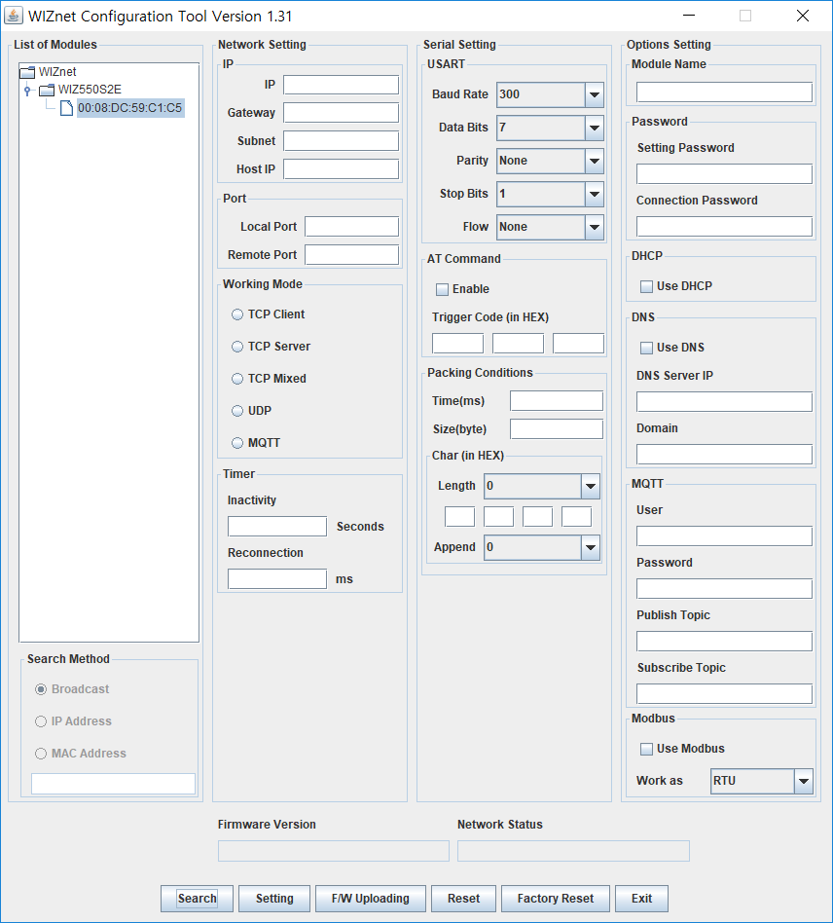
Task: Click the DNS Server IP input field
Action: click(724, 402)
